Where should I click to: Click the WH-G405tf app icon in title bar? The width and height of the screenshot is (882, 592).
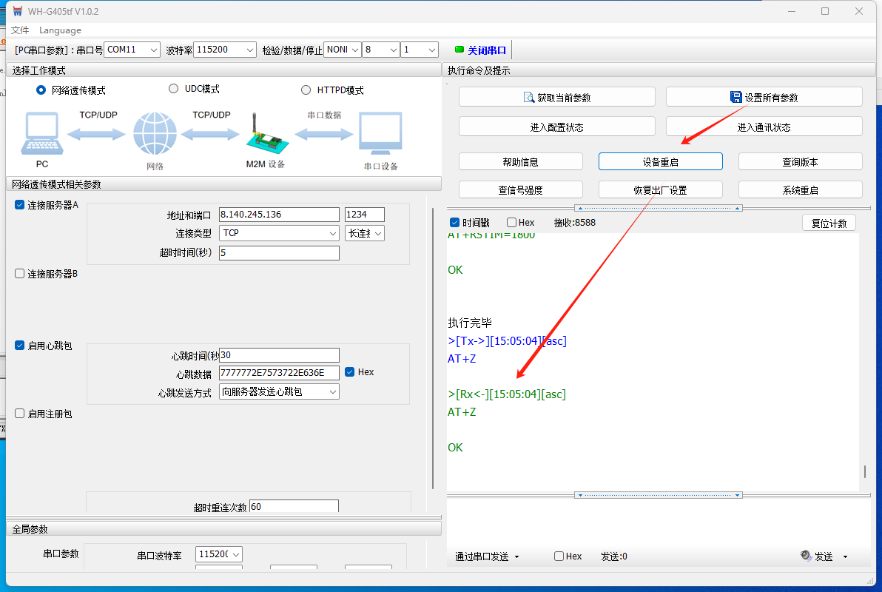pos(17,11)
